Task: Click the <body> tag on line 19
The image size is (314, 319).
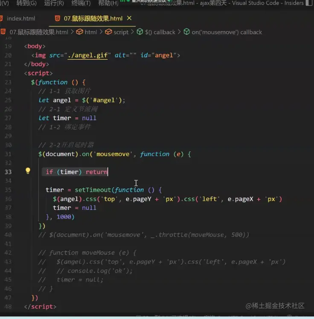Action: (35, 46)
